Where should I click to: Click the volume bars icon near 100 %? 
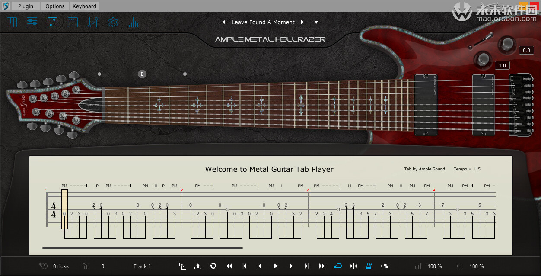pos(418,266)
